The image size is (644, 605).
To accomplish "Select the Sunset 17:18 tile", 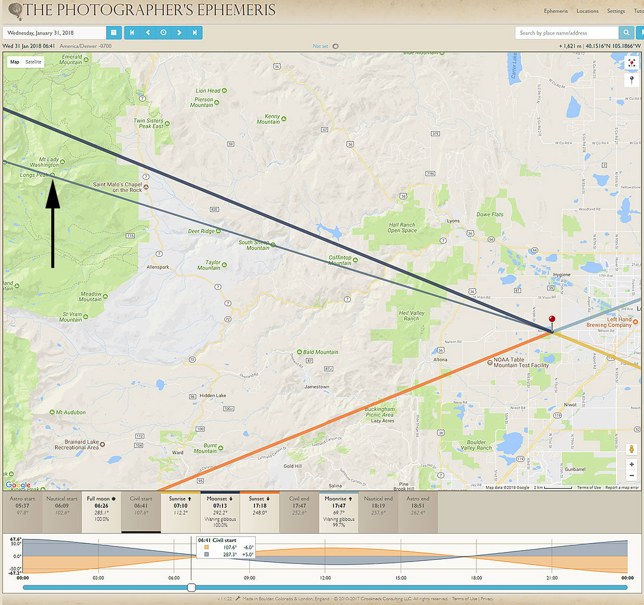I will pos(259,512).
